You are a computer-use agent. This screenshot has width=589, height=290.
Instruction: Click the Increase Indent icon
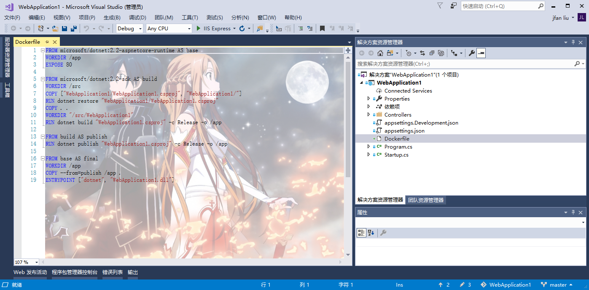310,29
